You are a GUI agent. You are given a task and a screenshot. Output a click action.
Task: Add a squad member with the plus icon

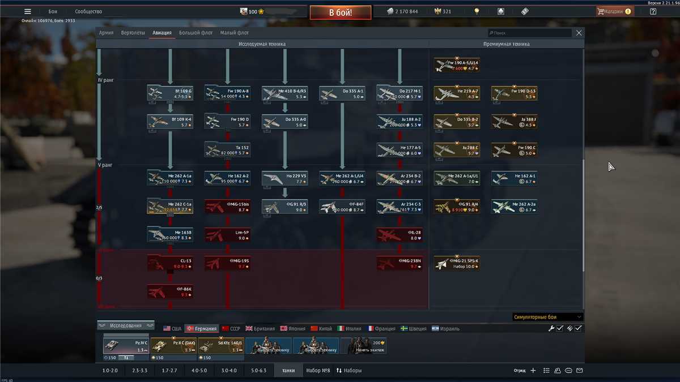pos(533,371)
